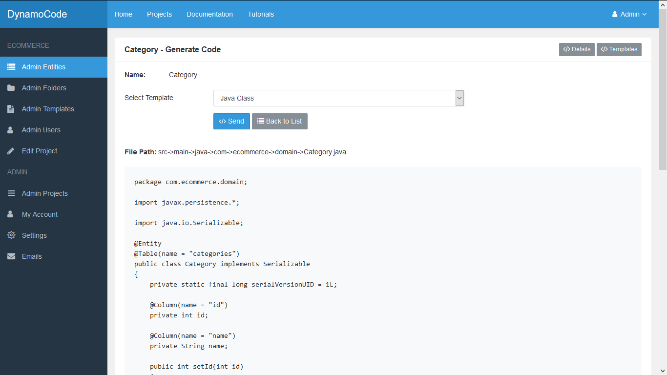Click the Admin Templates document icon
667x375 pixels.
pyautogui.click(x=11, y=109)
